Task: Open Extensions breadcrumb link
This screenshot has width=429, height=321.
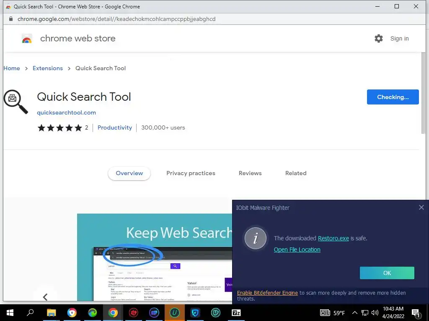Action: click(48, 68)
